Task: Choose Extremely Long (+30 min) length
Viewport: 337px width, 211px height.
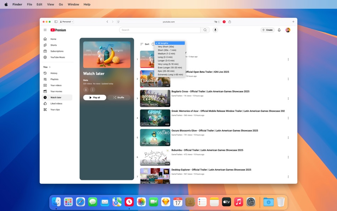Action: tap(170, 75)
